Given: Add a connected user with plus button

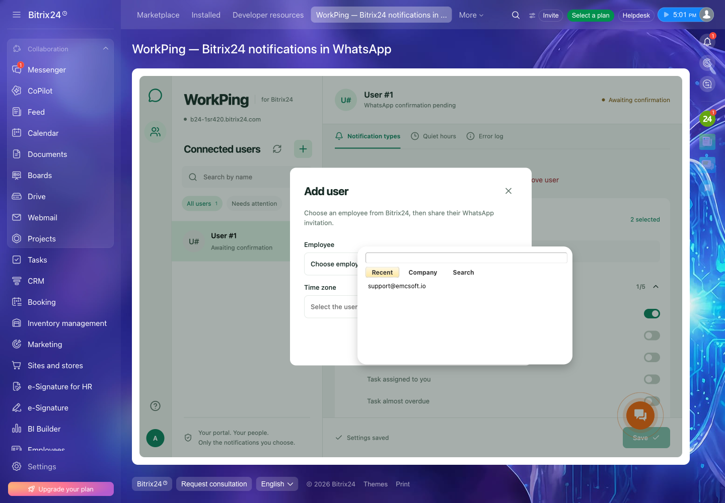Looking at the screenshot, I should pyautogui.click(x=303, y=149).
